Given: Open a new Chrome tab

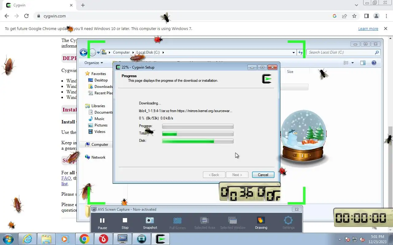Looking at the screenshot, I should coord(83,5).
